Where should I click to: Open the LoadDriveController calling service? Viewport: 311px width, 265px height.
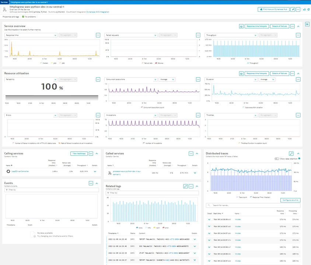click(x=21, y=171)
